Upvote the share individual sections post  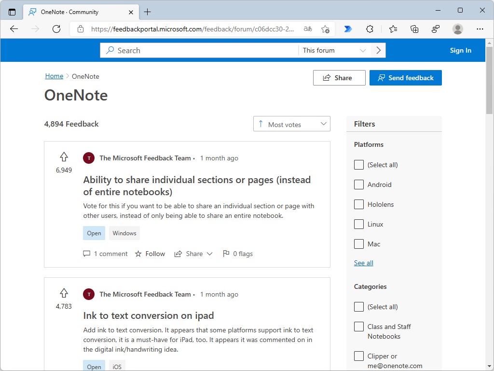(x=64, y=157)
